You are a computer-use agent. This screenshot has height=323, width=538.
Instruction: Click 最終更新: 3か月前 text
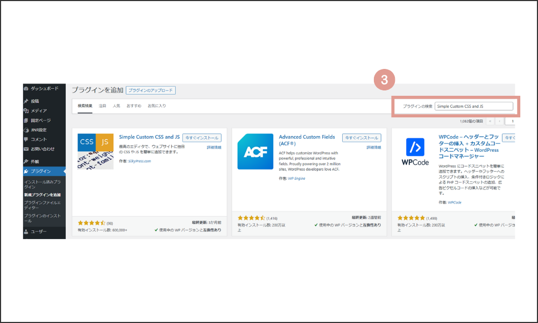(207, 222)
